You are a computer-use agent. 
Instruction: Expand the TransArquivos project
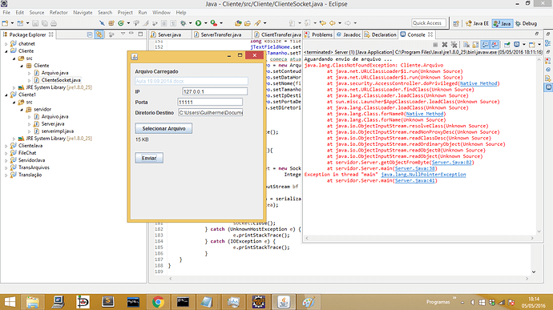pyautogui.click(x=6, y=168)
